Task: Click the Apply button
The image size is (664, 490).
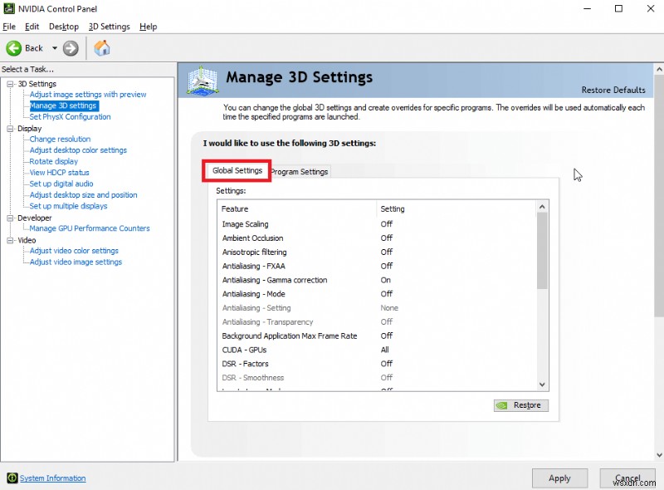Action: (559, 478)
